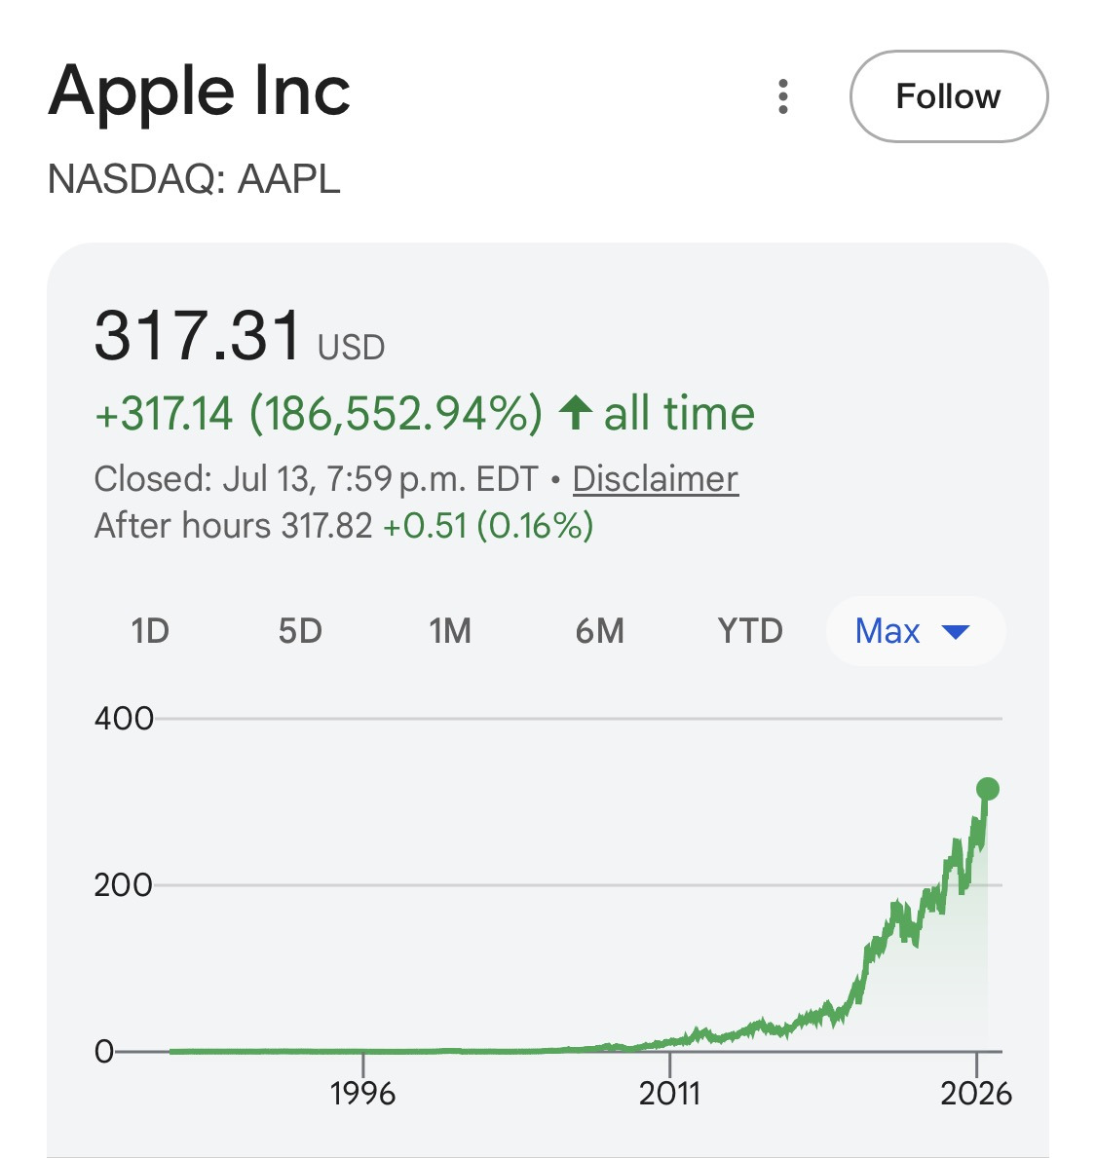Expand the Max range dropdown arrow
This screenshot has height=1158, width=1096.
956,632
